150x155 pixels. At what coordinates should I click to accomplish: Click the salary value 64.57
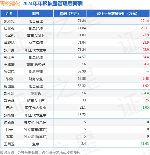pyautogui.click(x=82, y=57)
